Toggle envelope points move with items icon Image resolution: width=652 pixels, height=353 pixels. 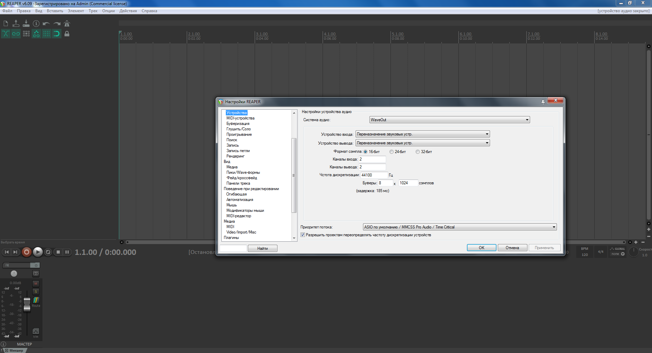point(36,34)
